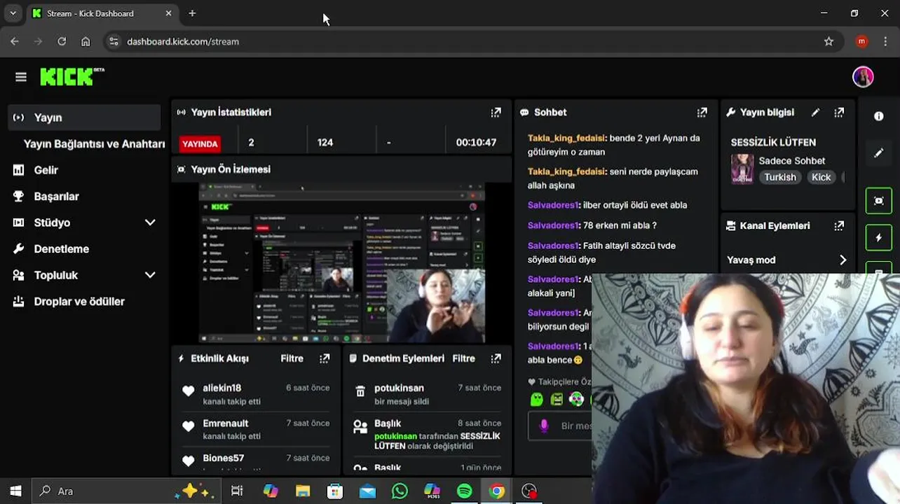Click the pencil icon in right sidebar
900x504 pixels.
tap(879, 153)
